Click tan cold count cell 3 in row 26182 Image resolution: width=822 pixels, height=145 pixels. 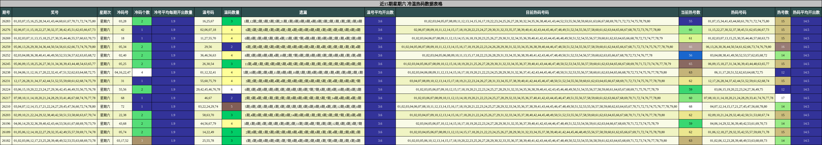pyautogui.click(x=142, y=141)
